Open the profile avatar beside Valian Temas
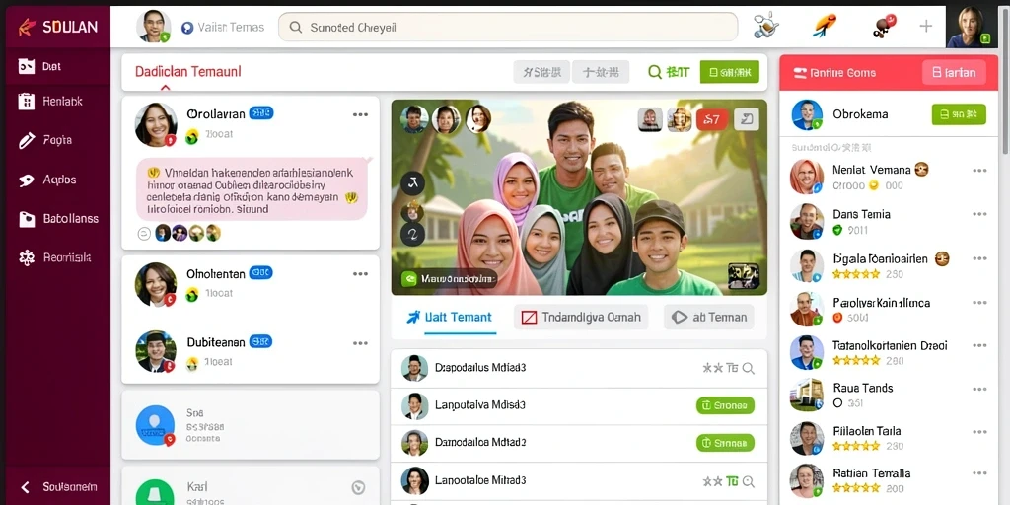Image resolution: width=1010 pixels, height=505 pixels. [153, 27]
